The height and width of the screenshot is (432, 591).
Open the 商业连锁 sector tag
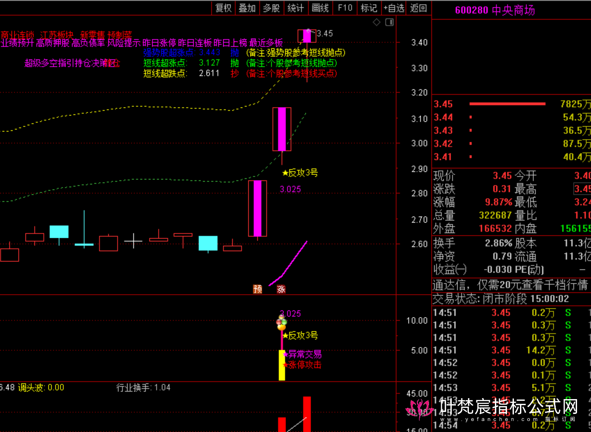[18, 35]
